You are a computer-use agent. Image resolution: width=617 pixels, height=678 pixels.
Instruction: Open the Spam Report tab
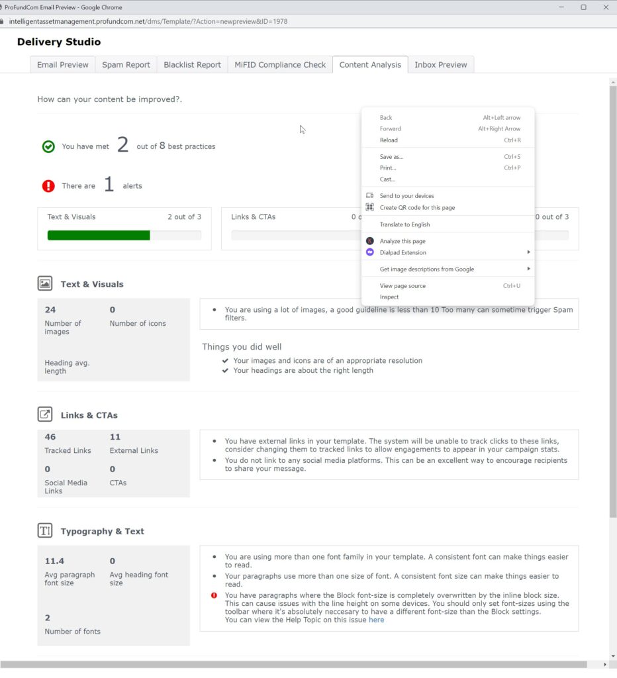click(x=126, y=65)
